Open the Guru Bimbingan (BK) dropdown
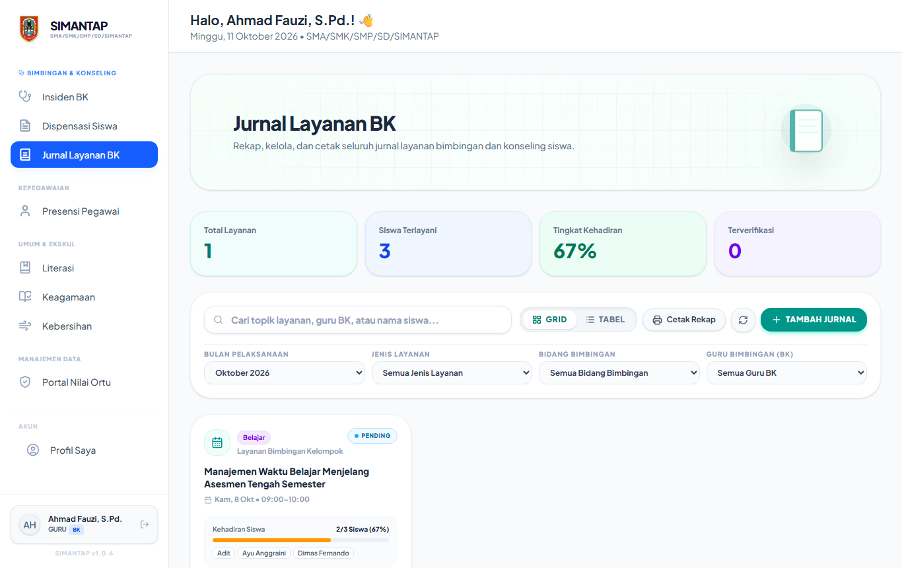 tap(786, 373)
